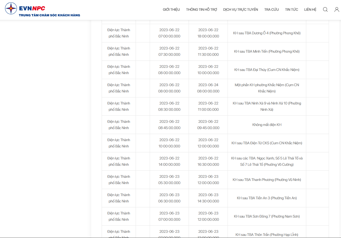341x238 pixels.
Task: Click end time 2023-06-22 11:00:00.000
Action: (x=208, y=107)
